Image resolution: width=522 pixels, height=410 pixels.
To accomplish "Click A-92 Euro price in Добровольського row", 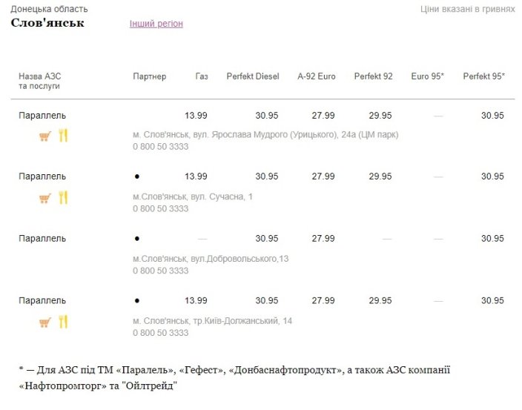I will pos(323,238).
